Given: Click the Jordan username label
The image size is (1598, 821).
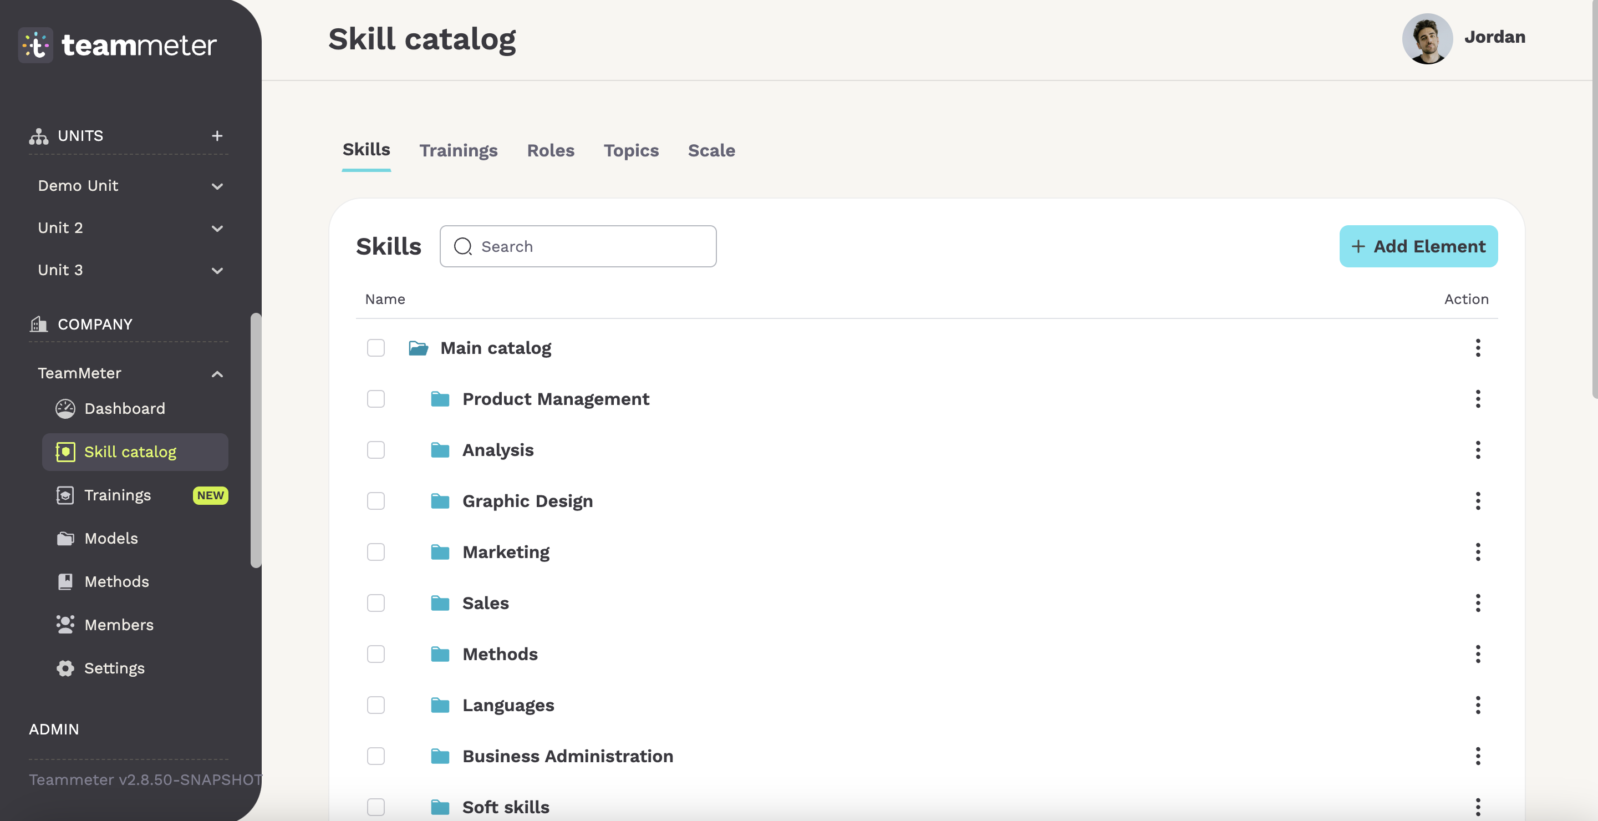Looking at the screenshot, I should pos(1495,37).
